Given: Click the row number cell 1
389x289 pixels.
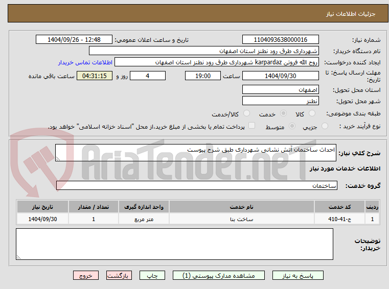Looking at the screenshot, I should pyautogui.click(x=372, y=219).
